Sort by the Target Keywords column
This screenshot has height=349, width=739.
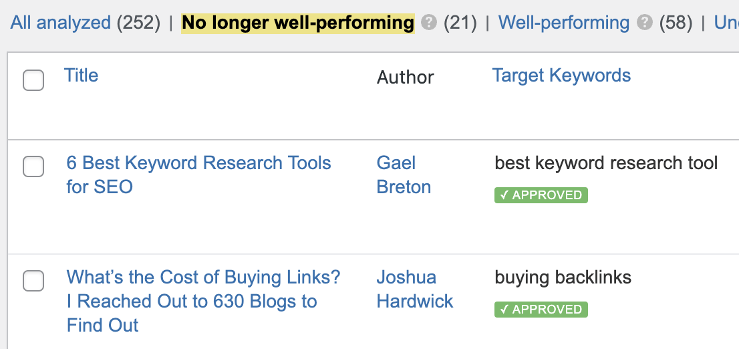point(561,76)
